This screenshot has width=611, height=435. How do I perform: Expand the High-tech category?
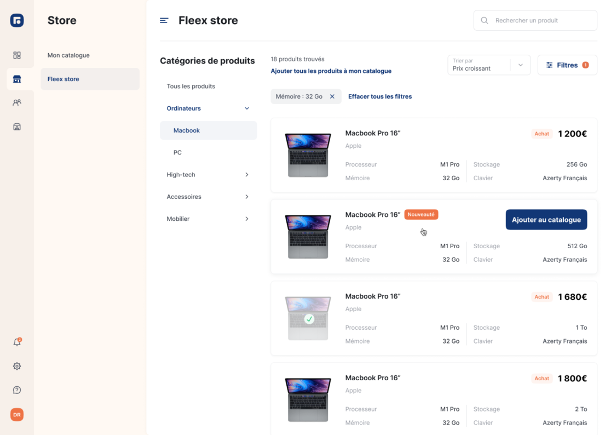(x=246, y=175)
